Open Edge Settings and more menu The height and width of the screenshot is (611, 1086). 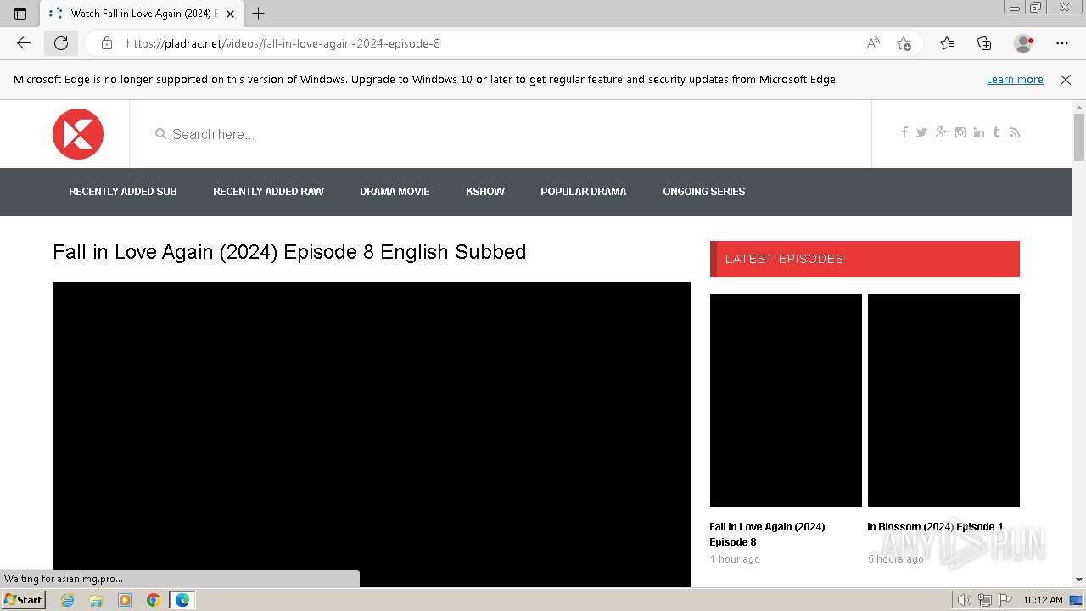pyautogui.click(x=1062, y=43)
